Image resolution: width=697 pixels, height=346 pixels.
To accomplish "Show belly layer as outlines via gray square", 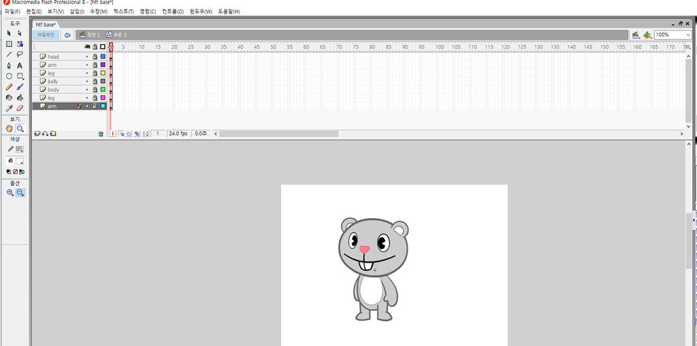I will [103, 81].
